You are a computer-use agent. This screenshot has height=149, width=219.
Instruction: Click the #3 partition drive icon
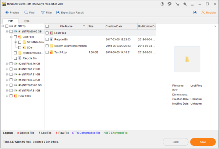point(15,69)
